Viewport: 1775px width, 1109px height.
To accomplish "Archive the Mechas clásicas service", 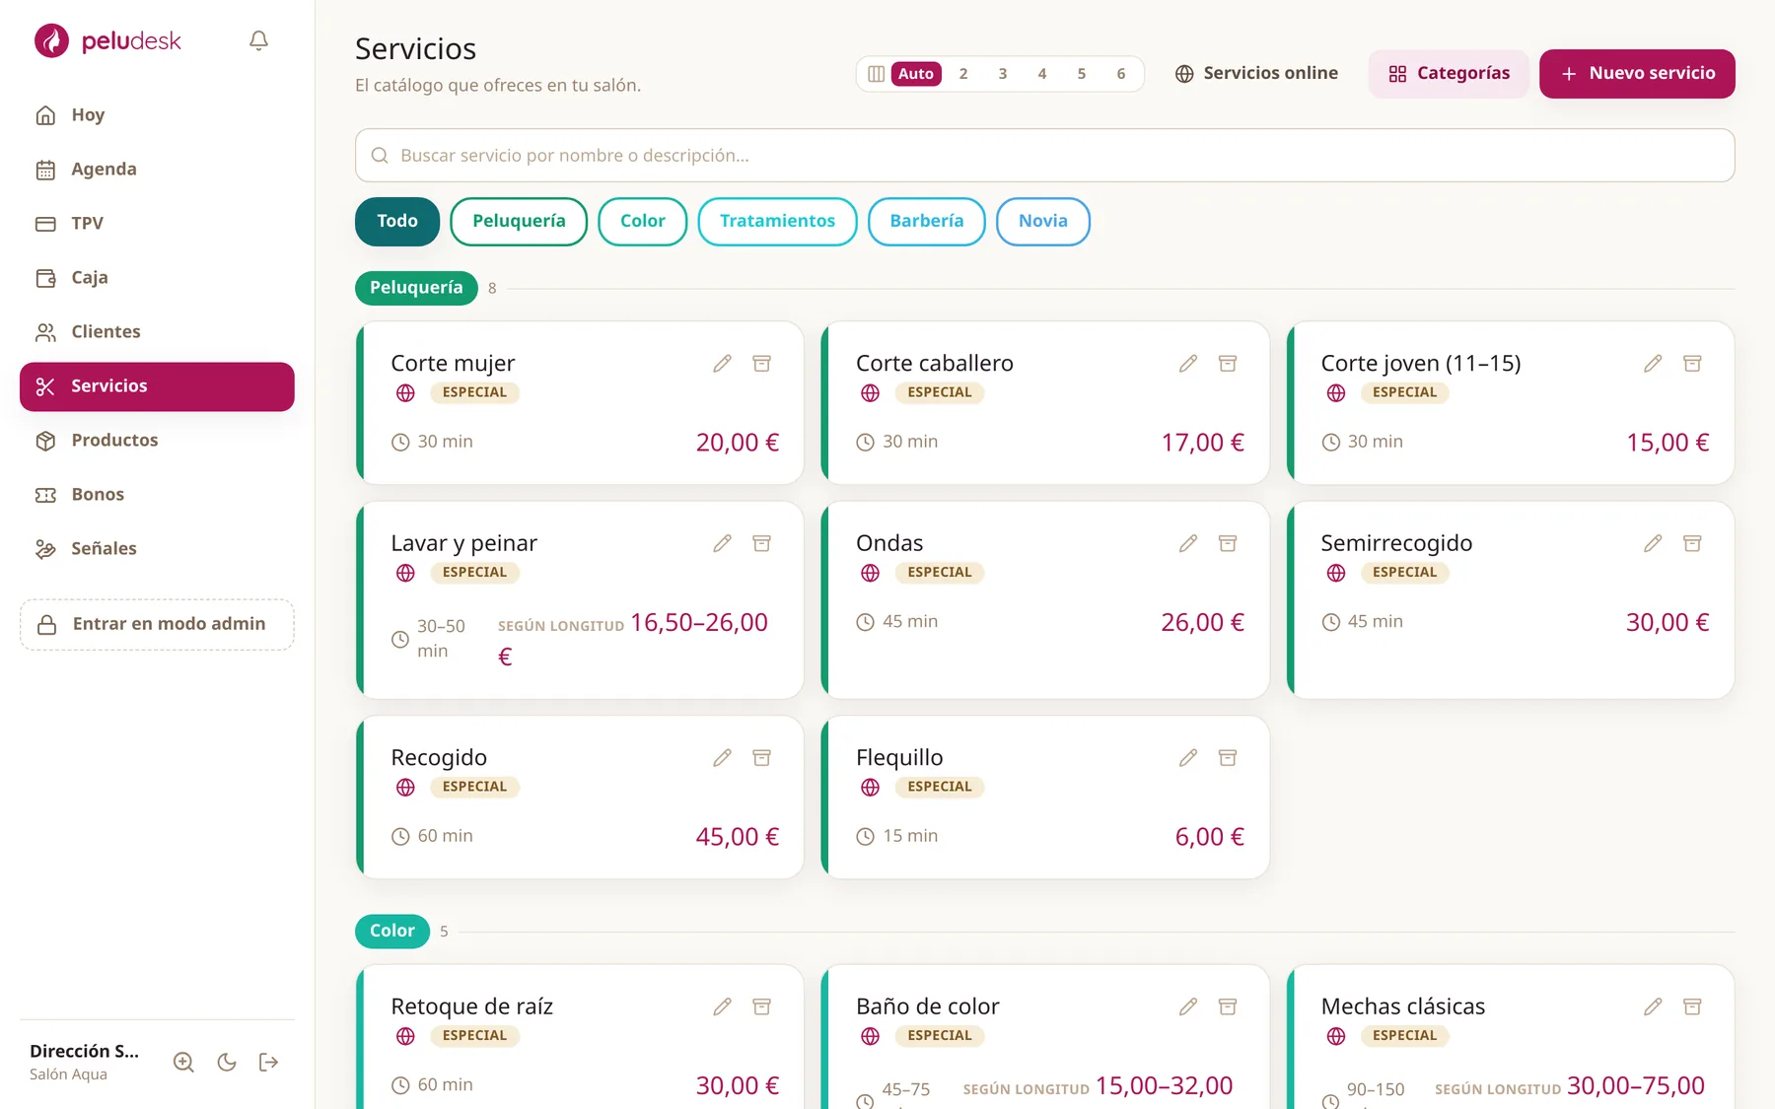I will pos(1693,1006).
